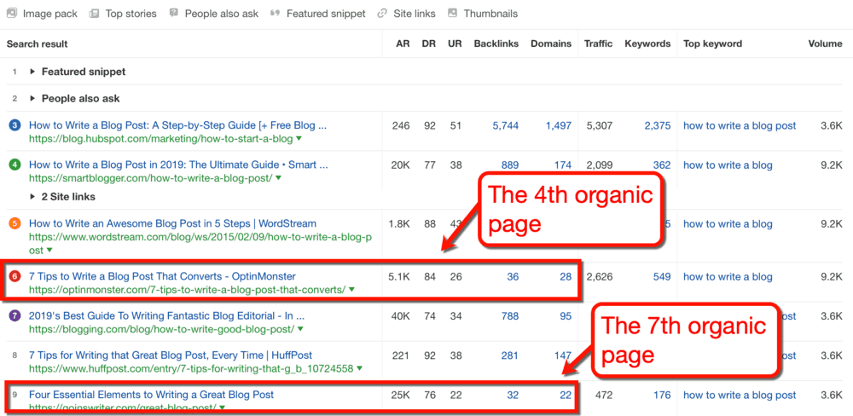Click Four Essential Elements backlinks value 32
The image size is (853, 416).
point(513,395)
